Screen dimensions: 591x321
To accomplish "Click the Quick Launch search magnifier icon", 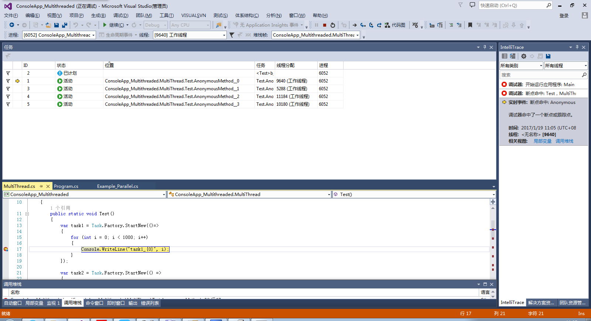I will [x=549, y=5].
